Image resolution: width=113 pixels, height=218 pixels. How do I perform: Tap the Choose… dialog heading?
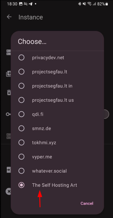32,41
